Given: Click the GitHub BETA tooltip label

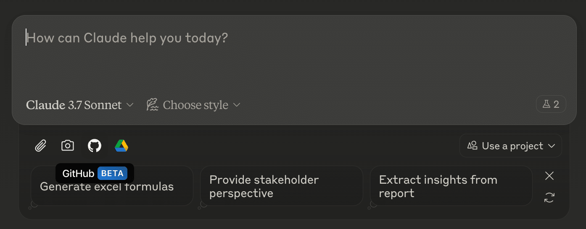Looking at the screenshot, I should (95, 173).
